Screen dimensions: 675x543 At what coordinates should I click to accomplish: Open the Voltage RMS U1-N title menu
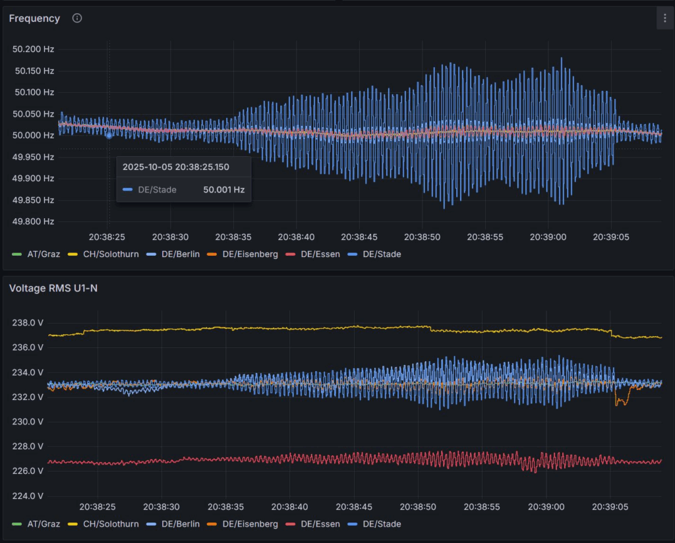tap(53, 288)
